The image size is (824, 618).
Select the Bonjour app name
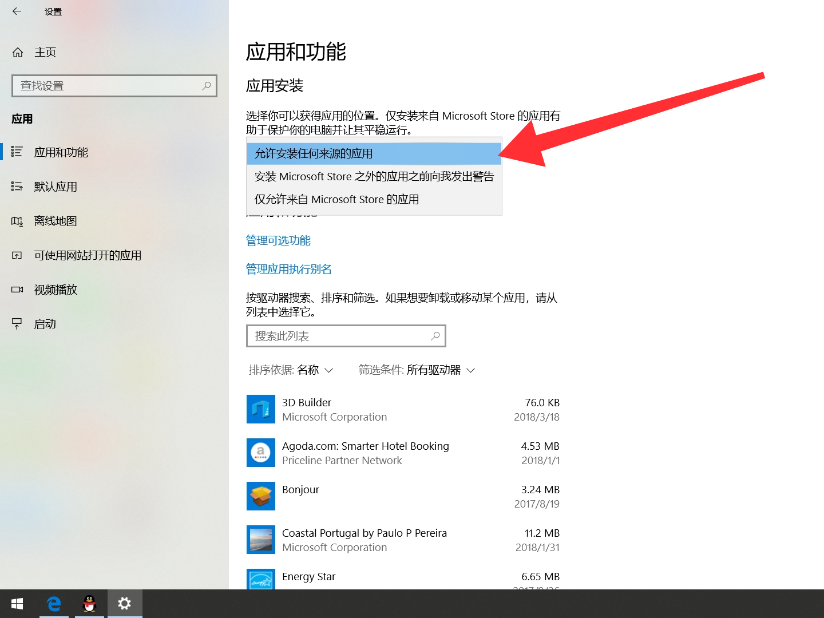point(300,489)
